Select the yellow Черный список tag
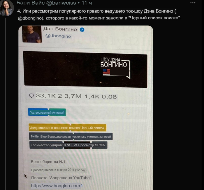 (89, 128)
